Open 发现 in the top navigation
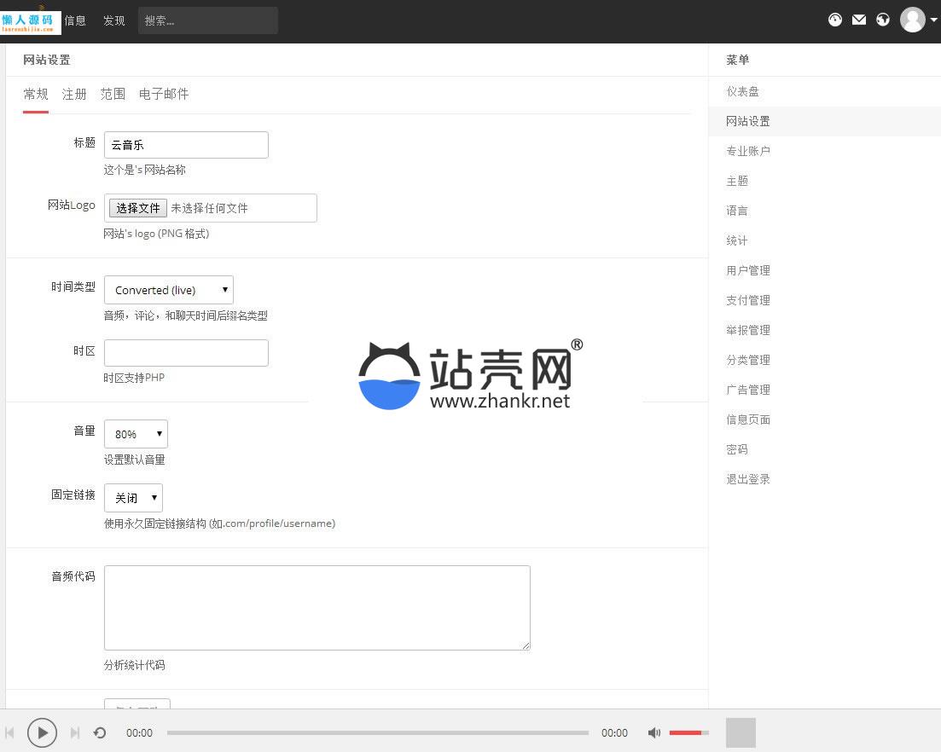Viewport: 941px width, 752px height. coord(114,20)
